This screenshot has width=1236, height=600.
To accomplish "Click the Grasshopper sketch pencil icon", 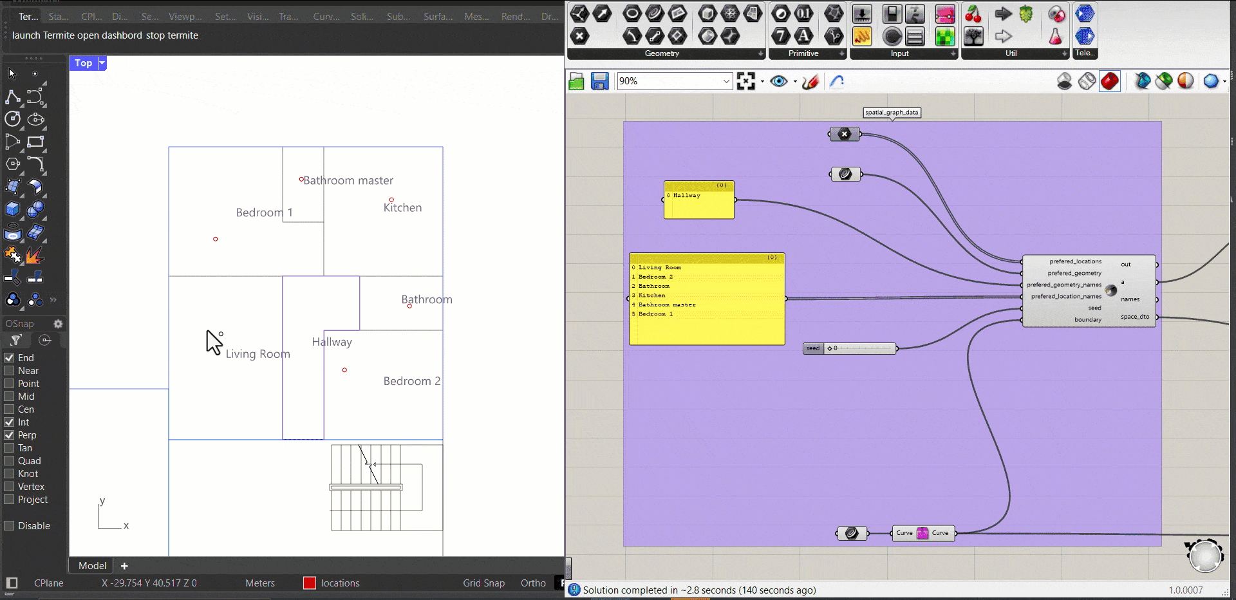I will pyautogui.click(x=810, y=81).
